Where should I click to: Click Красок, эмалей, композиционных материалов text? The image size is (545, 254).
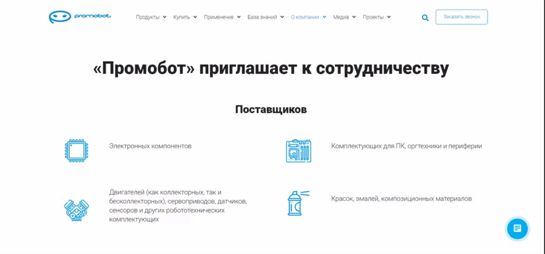402,199
